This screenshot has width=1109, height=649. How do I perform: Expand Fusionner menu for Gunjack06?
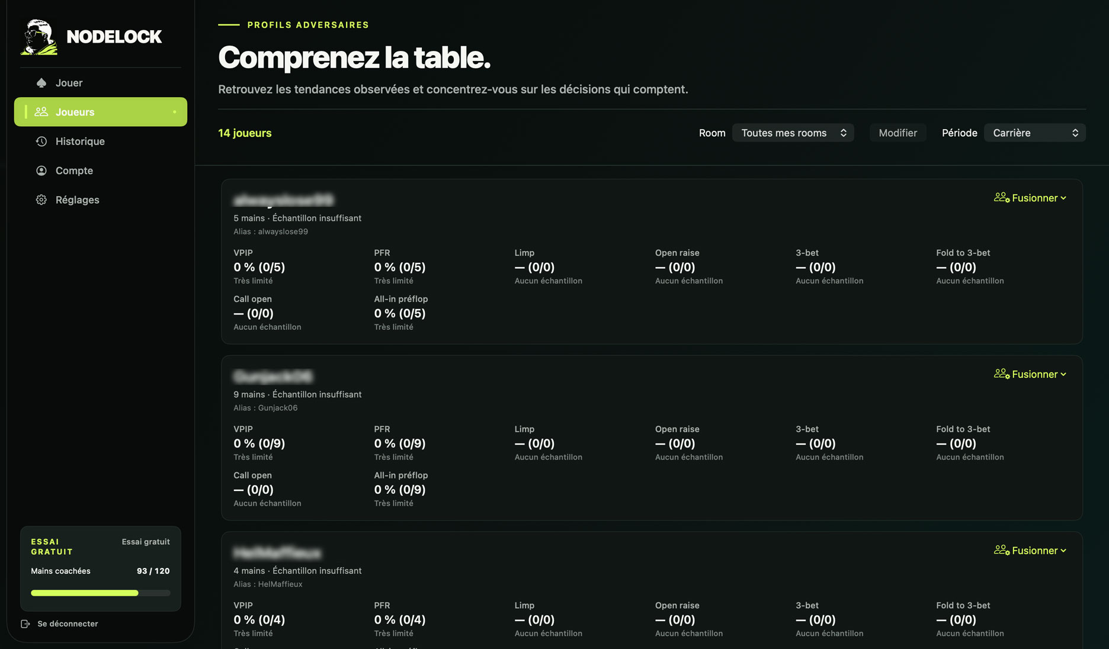(x=1031, y=374)
